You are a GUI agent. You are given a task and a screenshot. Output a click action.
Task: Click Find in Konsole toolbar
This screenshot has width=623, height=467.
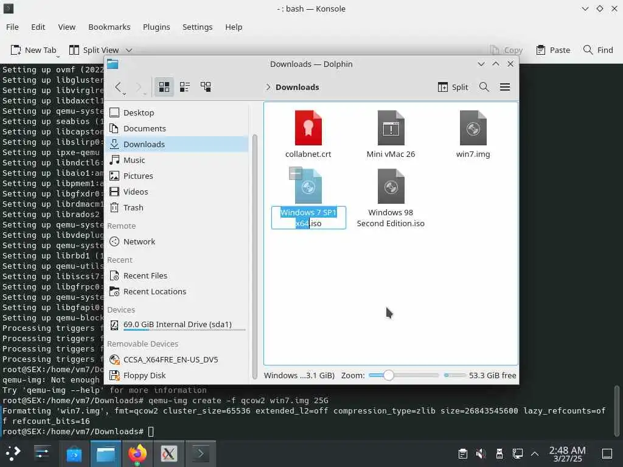click(x=598, y=50)
